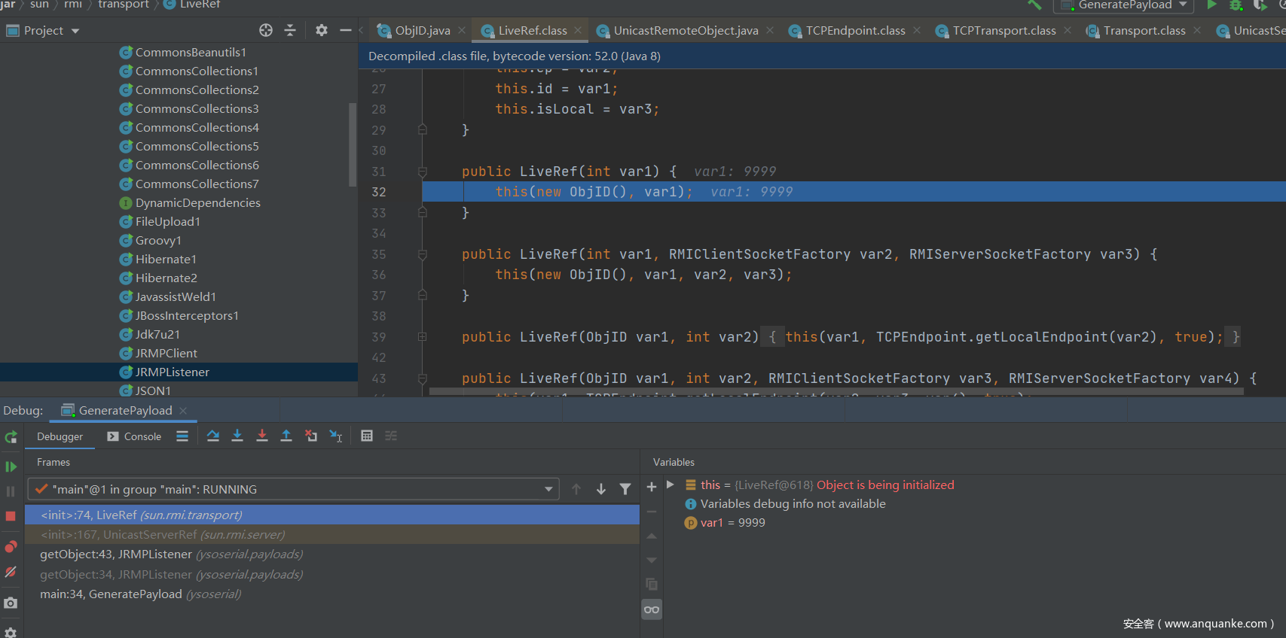Resume program with the green play icon
Viewport: 1286px width, 638px height.
tap(11, 466)
